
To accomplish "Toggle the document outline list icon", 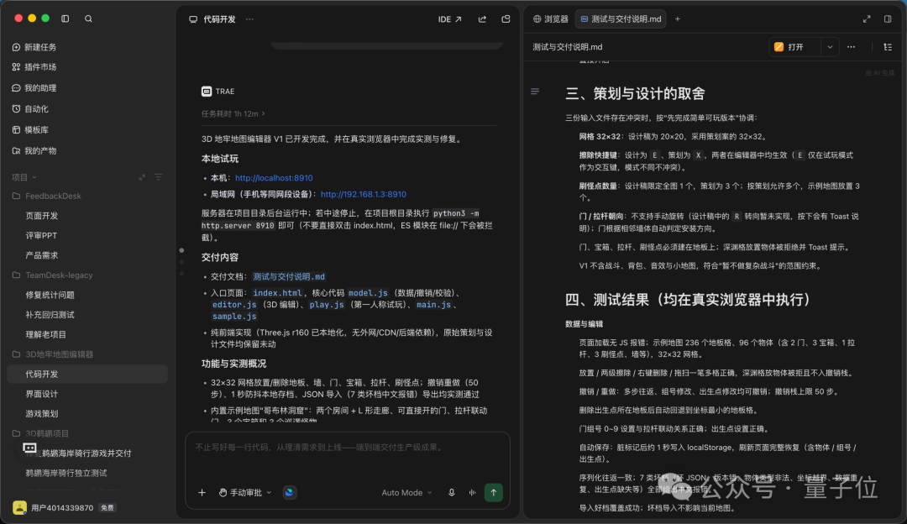I will pos(888,47).
